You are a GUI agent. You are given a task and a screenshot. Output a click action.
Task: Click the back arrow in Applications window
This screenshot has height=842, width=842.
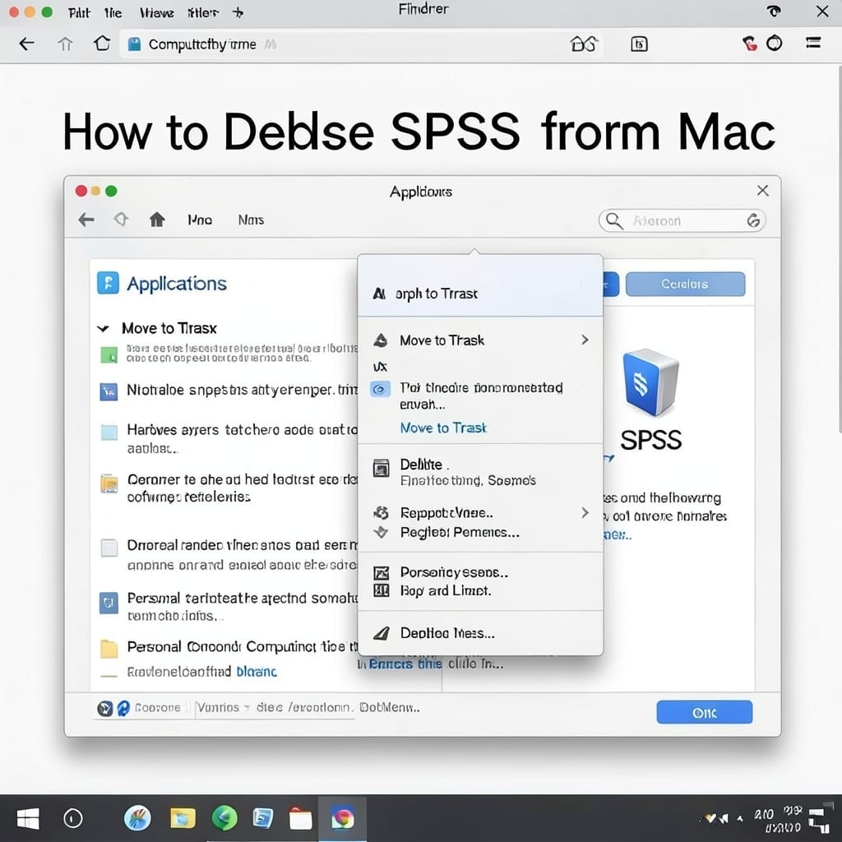click(x=86, y=219)
